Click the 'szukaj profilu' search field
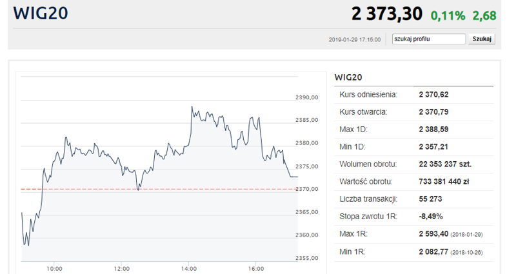The height and width of the screenshot is (274, 507). (428, 39)
